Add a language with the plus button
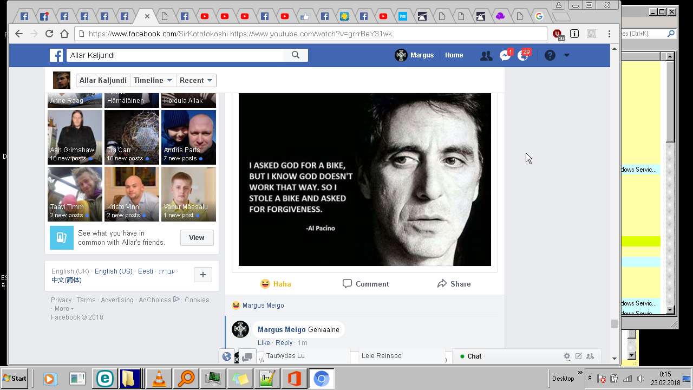Screen dimensions: 693x390 tap(203, 275)
